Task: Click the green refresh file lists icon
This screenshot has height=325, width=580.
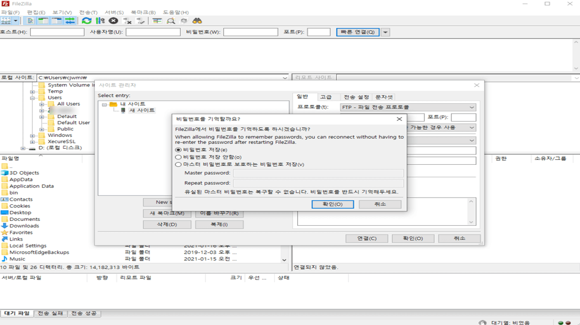Action: (x=86, y=21)
